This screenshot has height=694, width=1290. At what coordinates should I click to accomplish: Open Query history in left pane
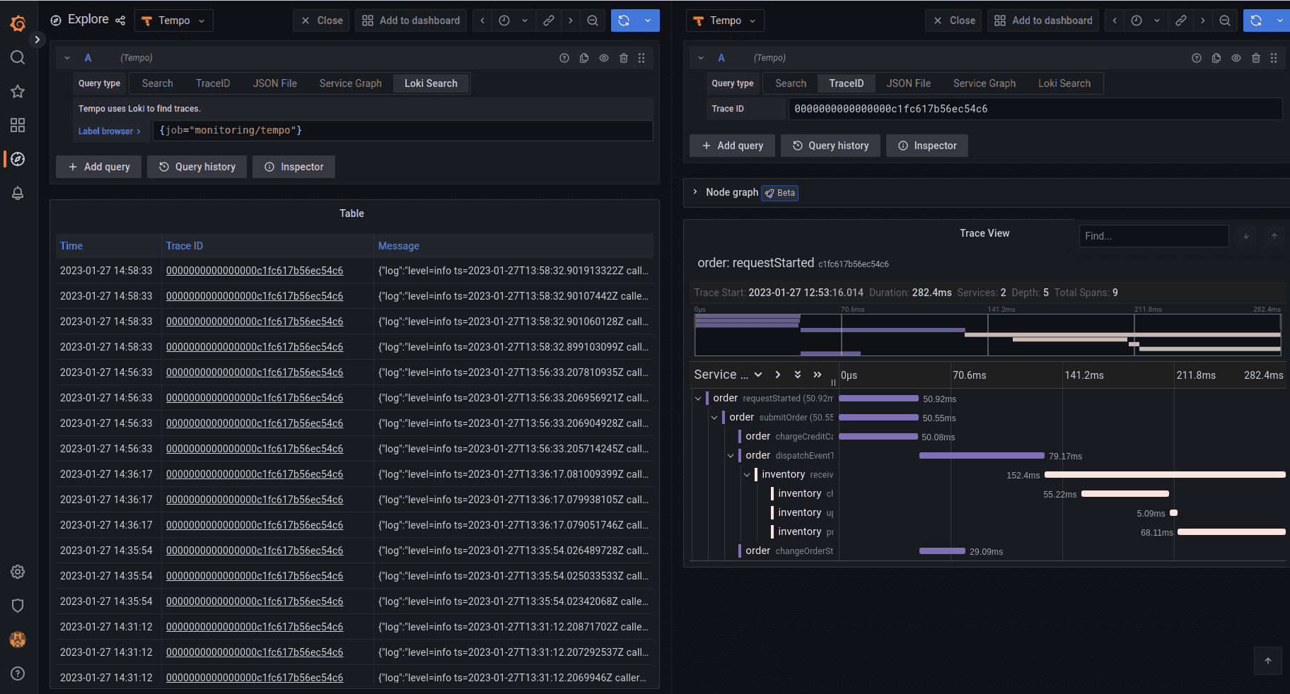(x=197, y=167)
